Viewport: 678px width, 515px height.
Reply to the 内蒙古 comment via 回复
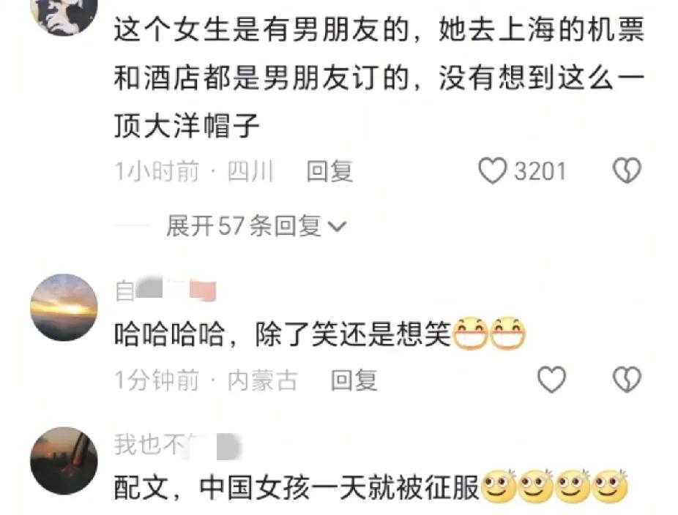tap(354, 380)
